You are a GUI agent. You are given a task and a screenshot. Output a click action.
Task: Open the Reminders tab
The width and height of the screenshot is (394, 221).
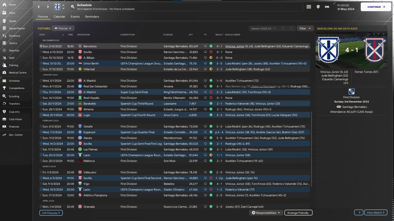pyautogui.click(x=92, y=17)
